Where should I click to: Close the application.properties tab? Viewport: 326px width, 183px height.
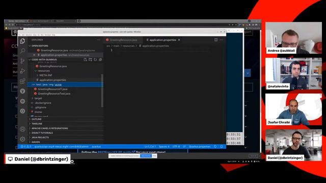click(x=179, y=40)
